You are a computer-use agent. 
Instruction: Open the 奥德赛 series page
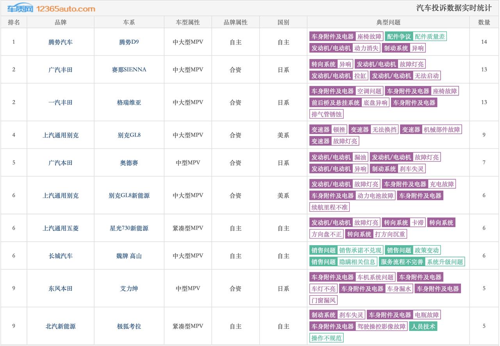(129, 162)
